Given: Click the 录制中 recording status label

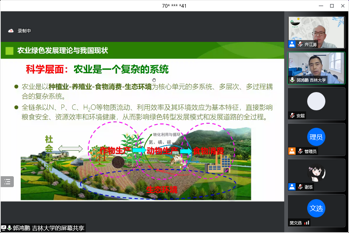Looking at the screenshot, I should click(24, 31).
